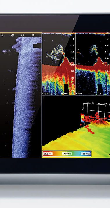Click the small echo at side scan 10 mark
The width and height of the screenshot is (110, 208).
6,51
